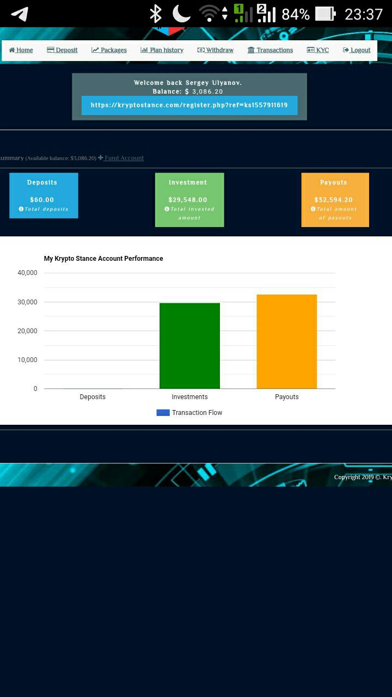The width and height of the screenshot is (392, 697).
Task: Click the Deposits summary card
Action: tap(44, 195)
